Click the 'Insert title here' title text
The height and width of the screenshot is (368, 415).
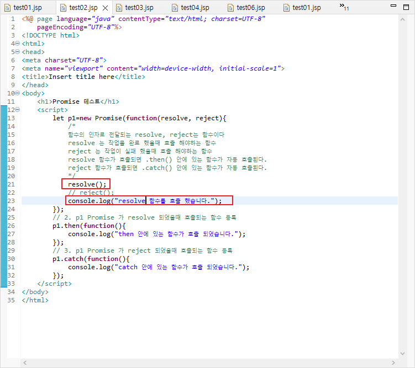click(82, 77)
